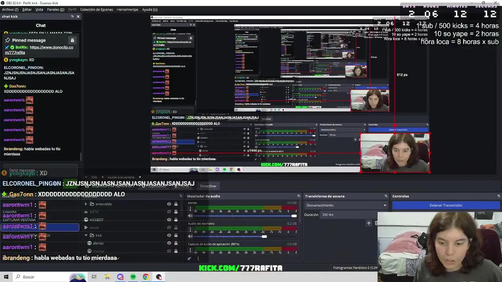This screenshot has height=282, width=502.
Task: Unlock the META source
Action: coord(176,212)
